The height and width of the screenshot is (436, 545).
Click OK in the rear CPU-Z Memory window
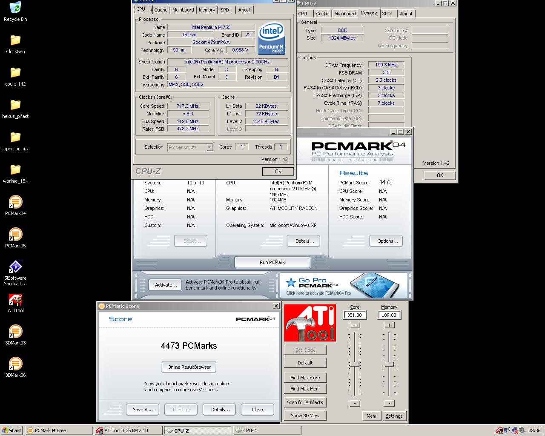click(440, 175)
